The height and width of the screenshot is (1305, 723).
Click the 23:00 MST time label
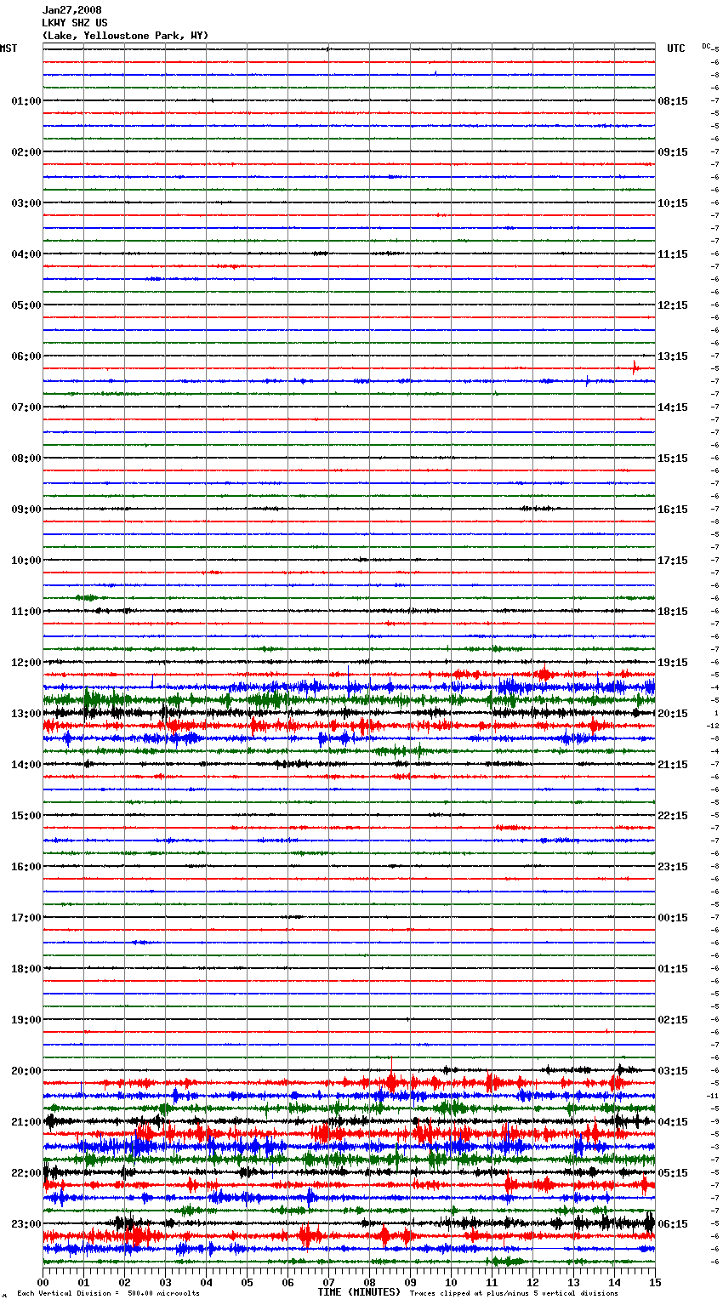[x=26, y=1224]
